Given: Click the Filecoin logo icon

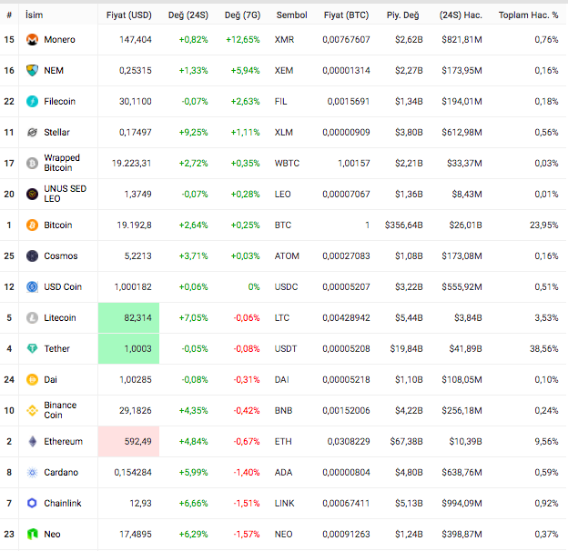Looking at the screenshot, I should click(32, 101).
